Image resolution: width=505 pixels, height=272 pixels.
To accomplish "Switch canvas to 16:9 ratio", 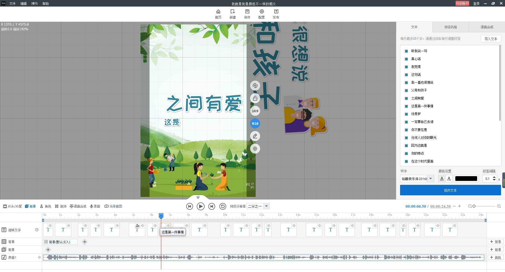I will pos(255,111).
